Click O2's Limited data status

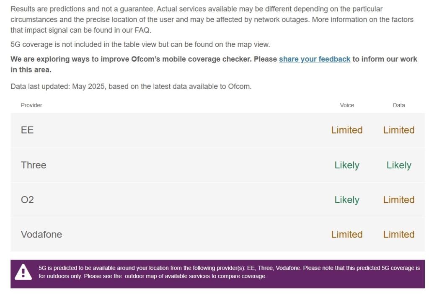[398, 200]
